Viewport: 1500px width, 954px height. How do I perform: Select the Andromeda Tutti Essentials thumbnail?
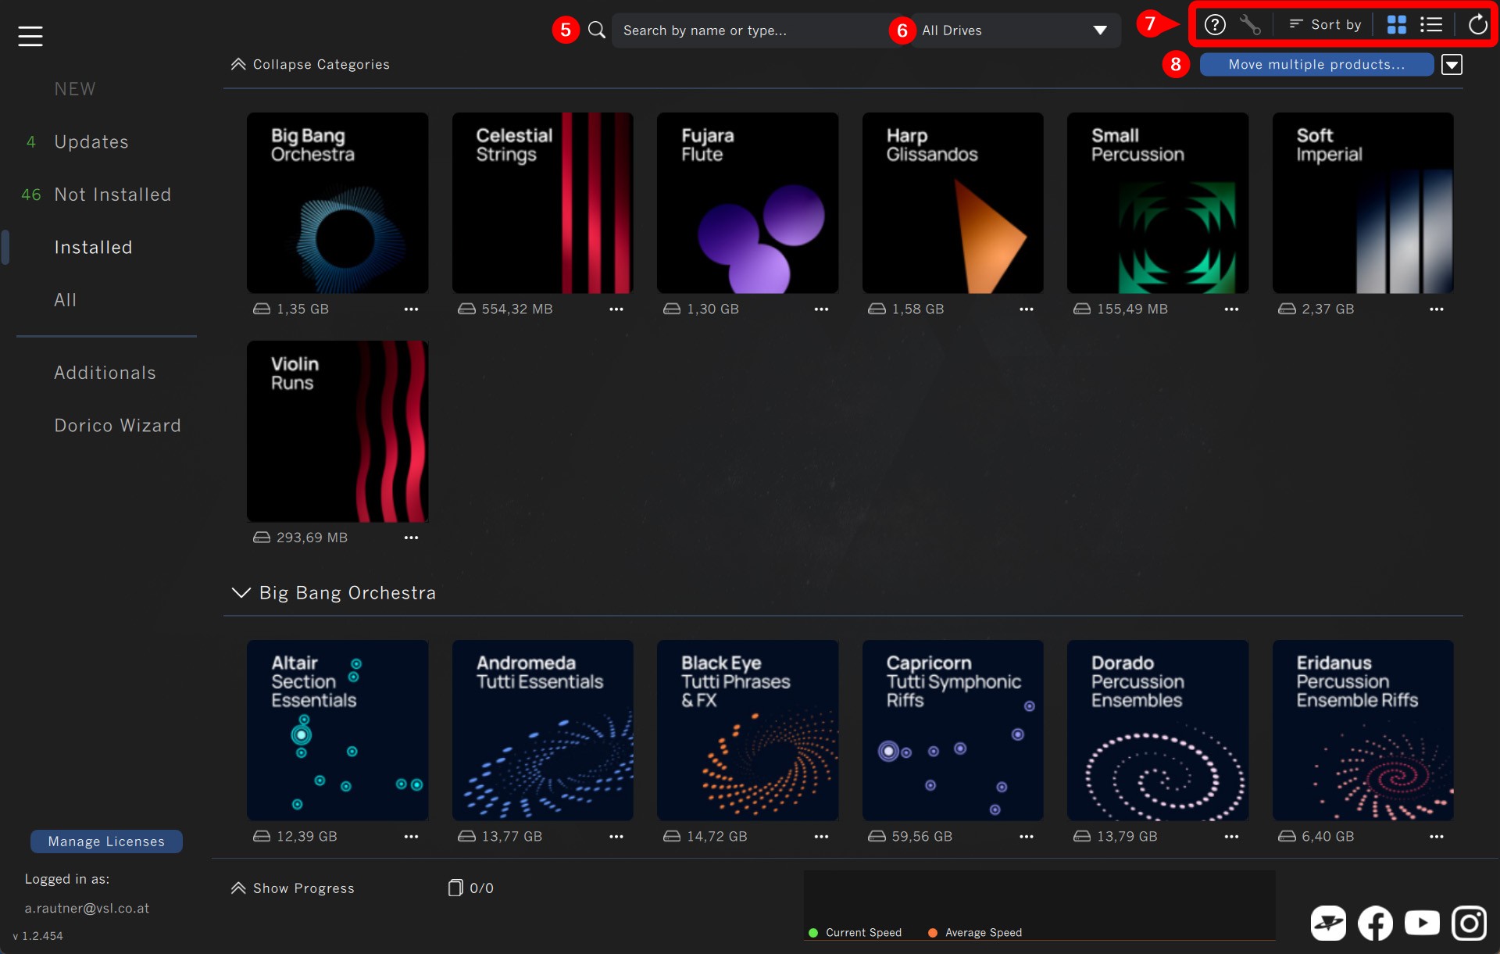pyautogui.click(x=543, y=731)
